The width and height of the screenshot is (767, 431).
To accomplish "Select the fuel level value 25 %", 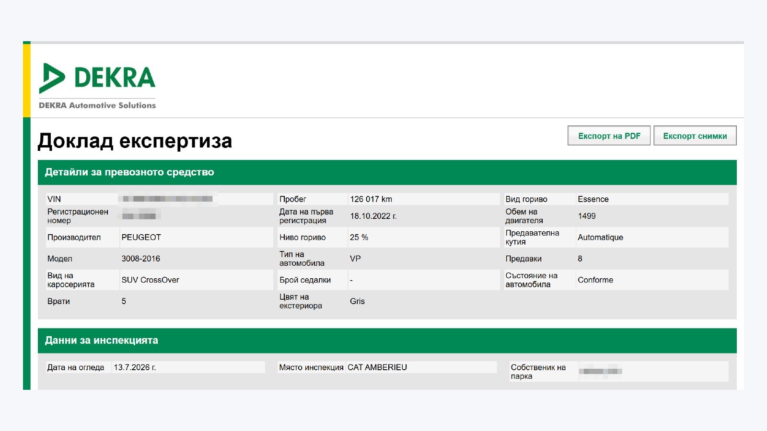I will [x=359, y=237].
